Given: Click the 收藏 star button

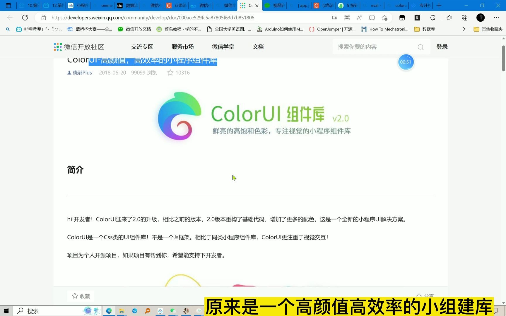Looking at the screenshot, I should click(81, 296).
